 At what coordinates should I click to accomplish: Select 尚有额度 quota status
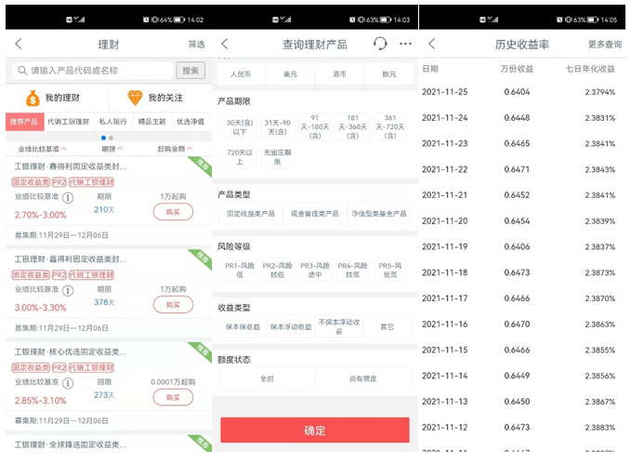tap(363, 378)
